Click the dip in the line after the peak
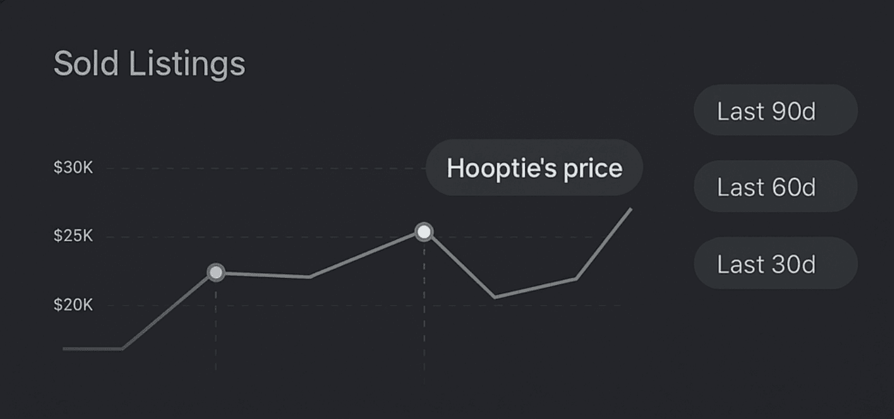Image resolution: width=894 pixels, height=419 pixels. coord(496,297)
